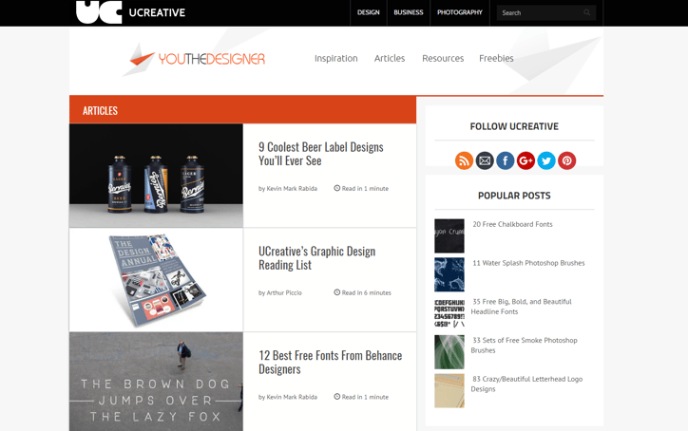
Task: Click author Arthur Piccio
Action: click(x=284, y=293)
